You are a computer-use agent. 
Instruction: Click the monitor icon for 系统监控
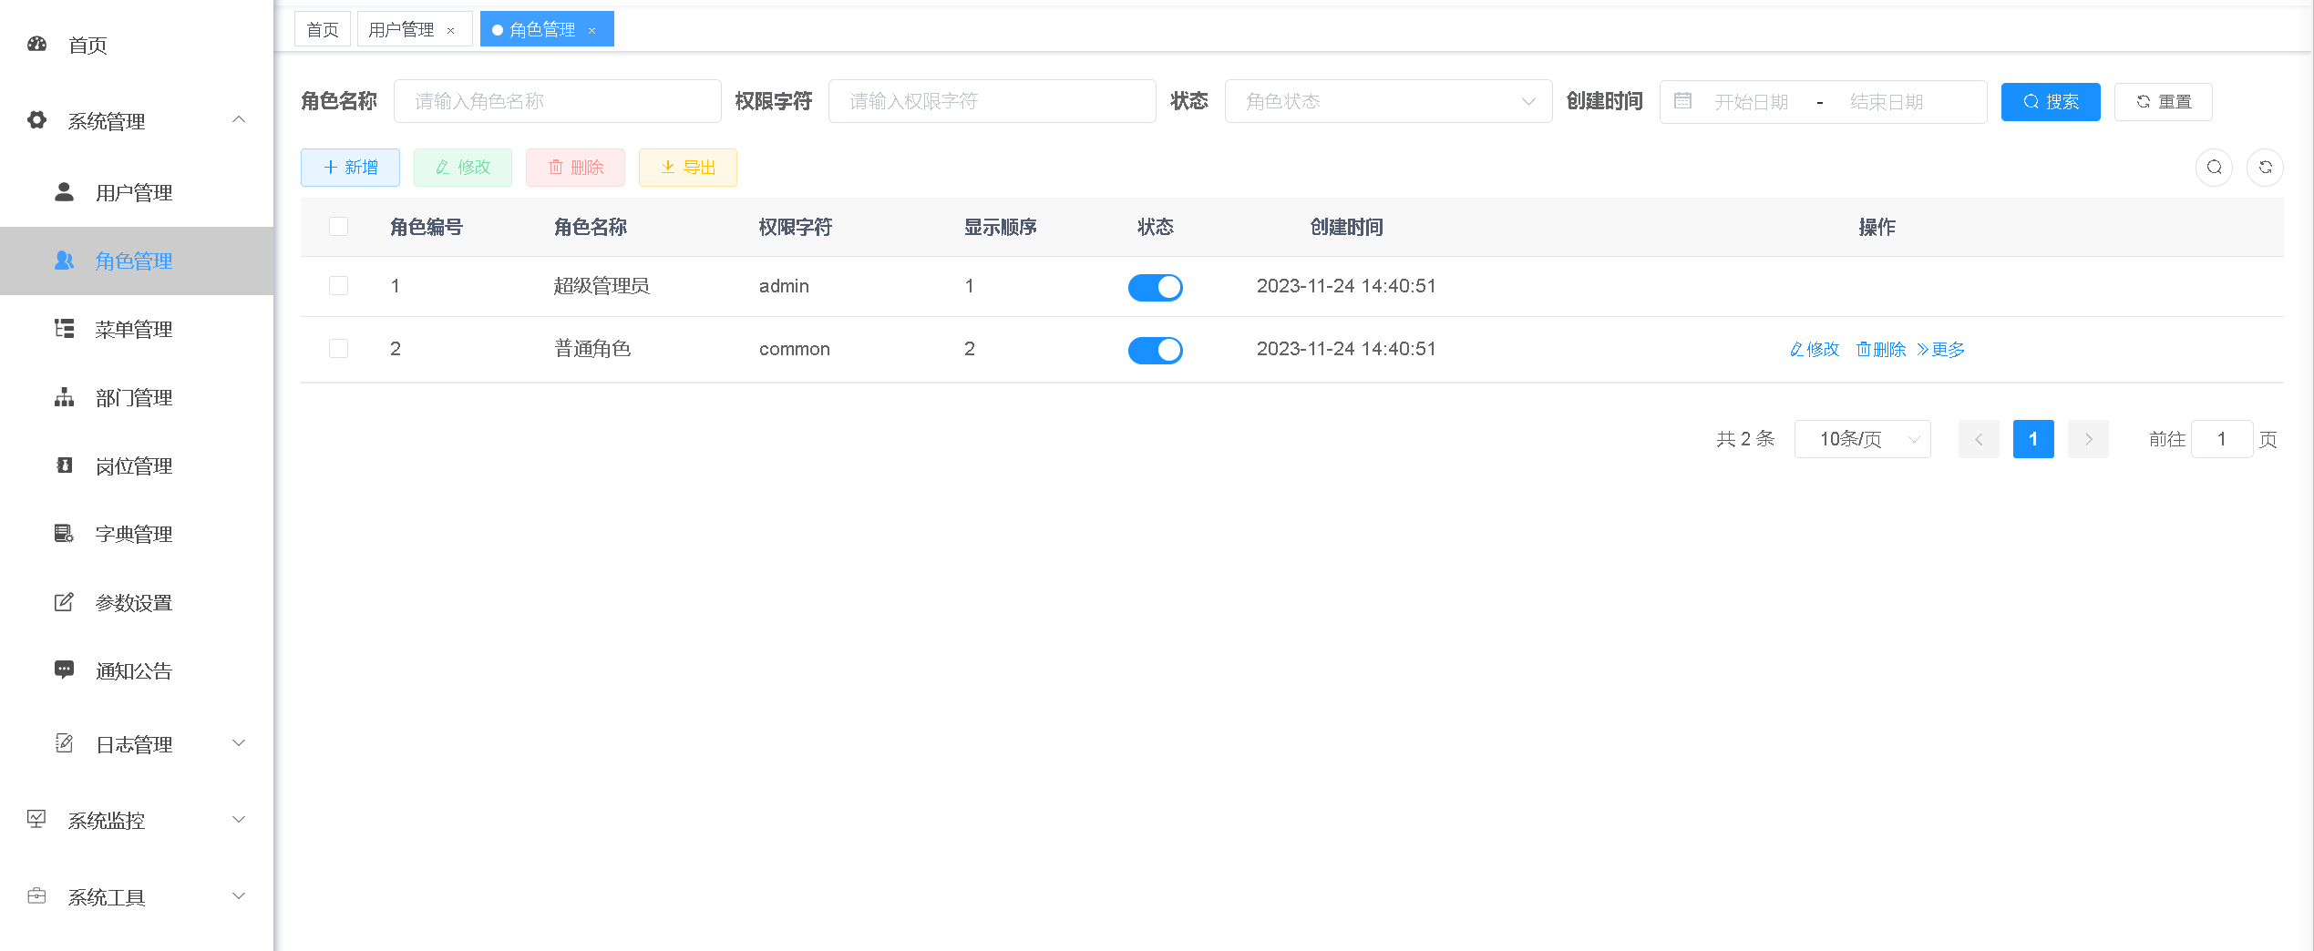coord(37,819)
